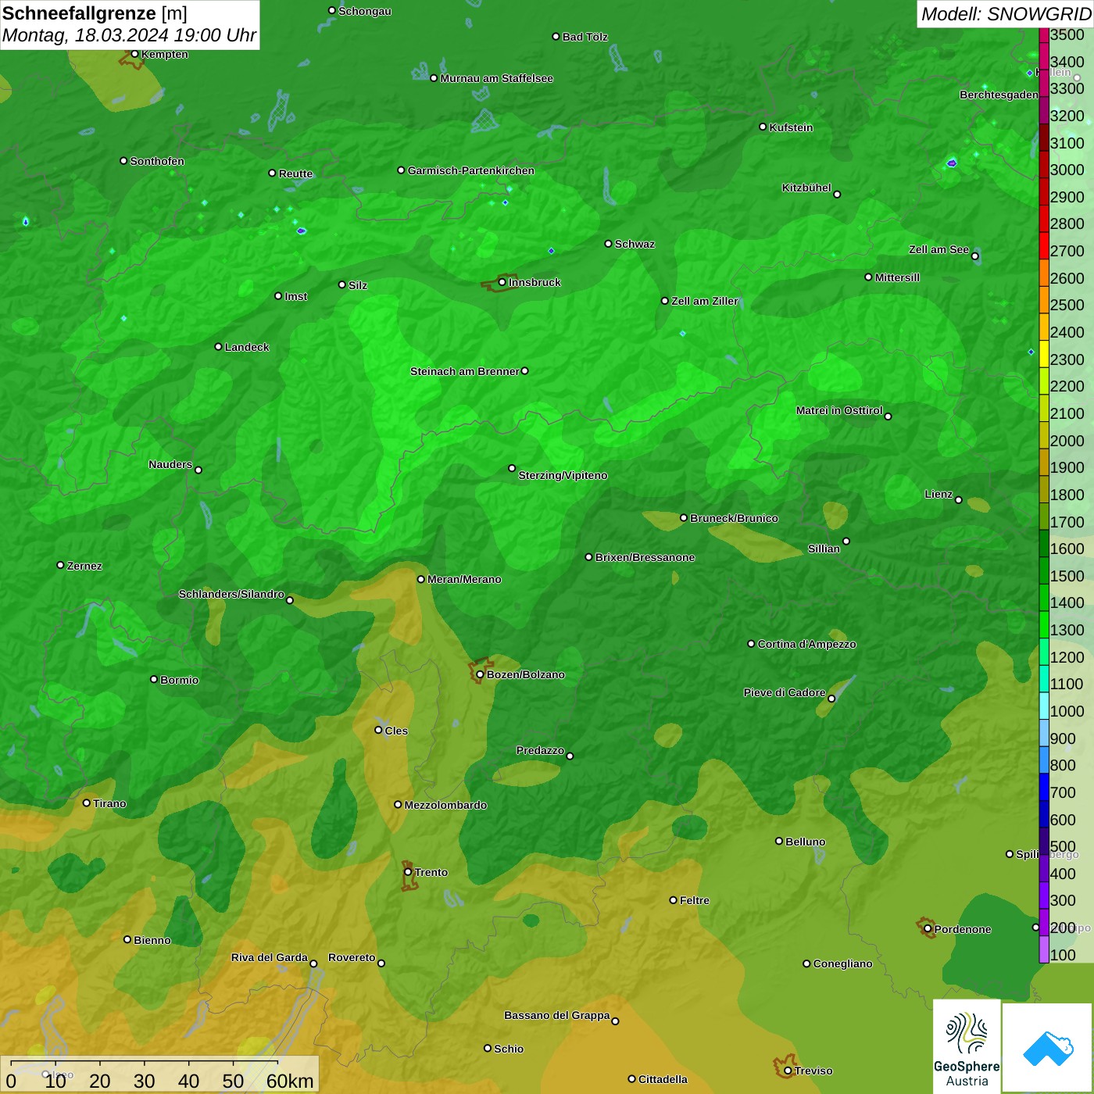1094x1094 pixels.
Task: Click the Tirano marker dot
Action: 87,803
